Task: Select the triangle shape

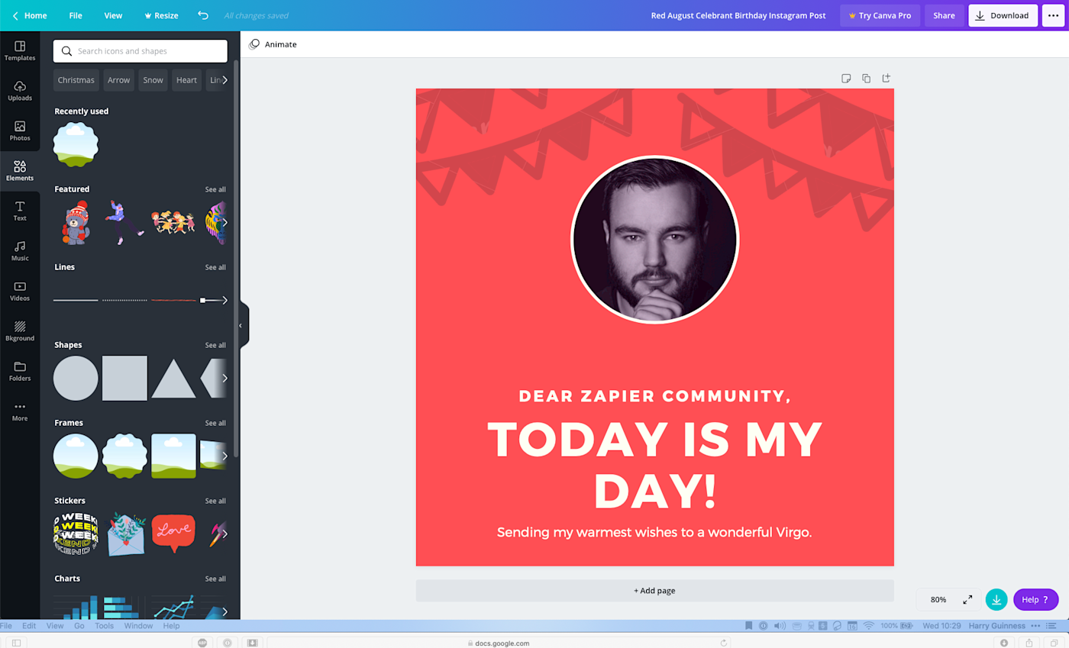Action: point(173,379)
